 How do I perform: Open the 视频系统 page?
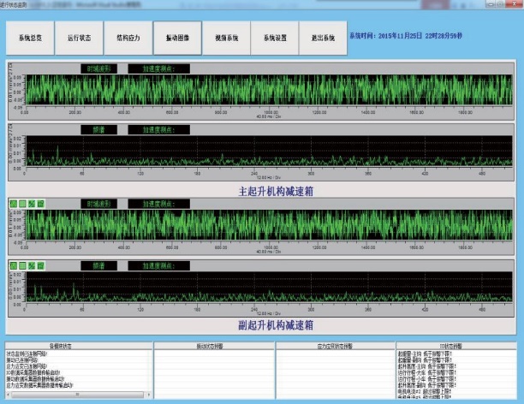point(227,39)
